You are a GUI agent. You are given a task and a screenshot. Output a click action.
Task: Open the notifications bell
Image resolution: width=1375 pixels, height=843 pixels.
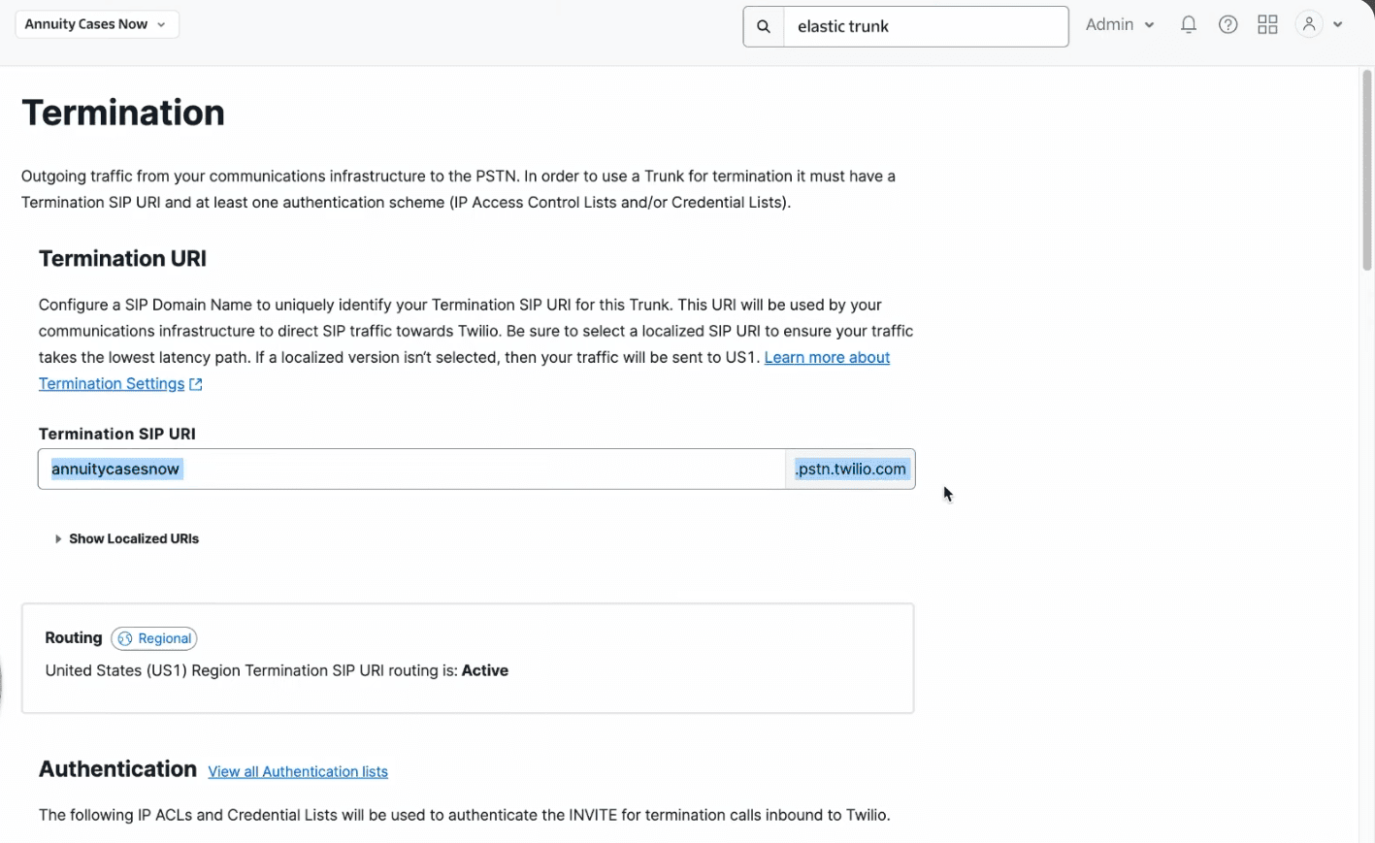1188,25
